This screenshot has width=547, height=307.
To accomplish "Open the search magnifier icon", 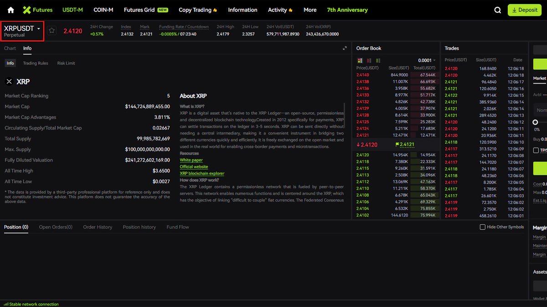I will 498,10.
